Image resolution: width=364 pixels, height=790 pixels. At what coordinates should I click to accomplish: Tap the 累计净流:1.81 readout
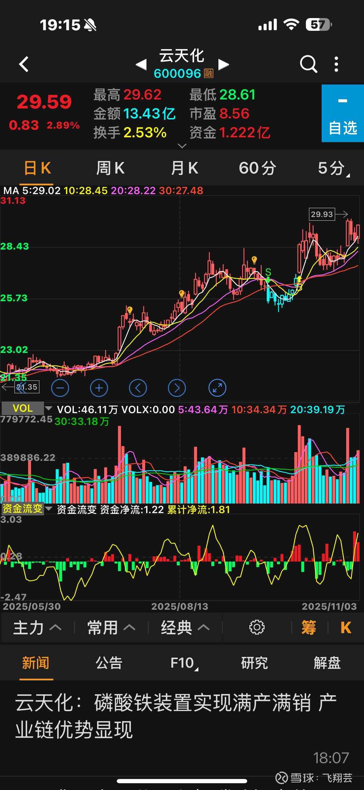coord(199,510)
